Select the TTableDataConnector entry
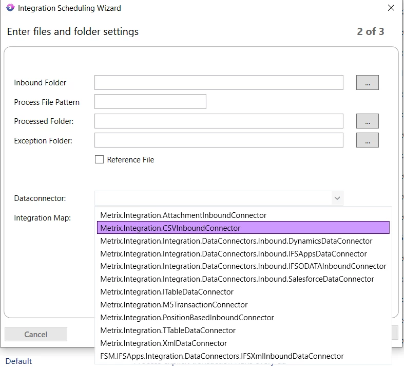Screen dimensions: 404x367 (x=168, y=331)
